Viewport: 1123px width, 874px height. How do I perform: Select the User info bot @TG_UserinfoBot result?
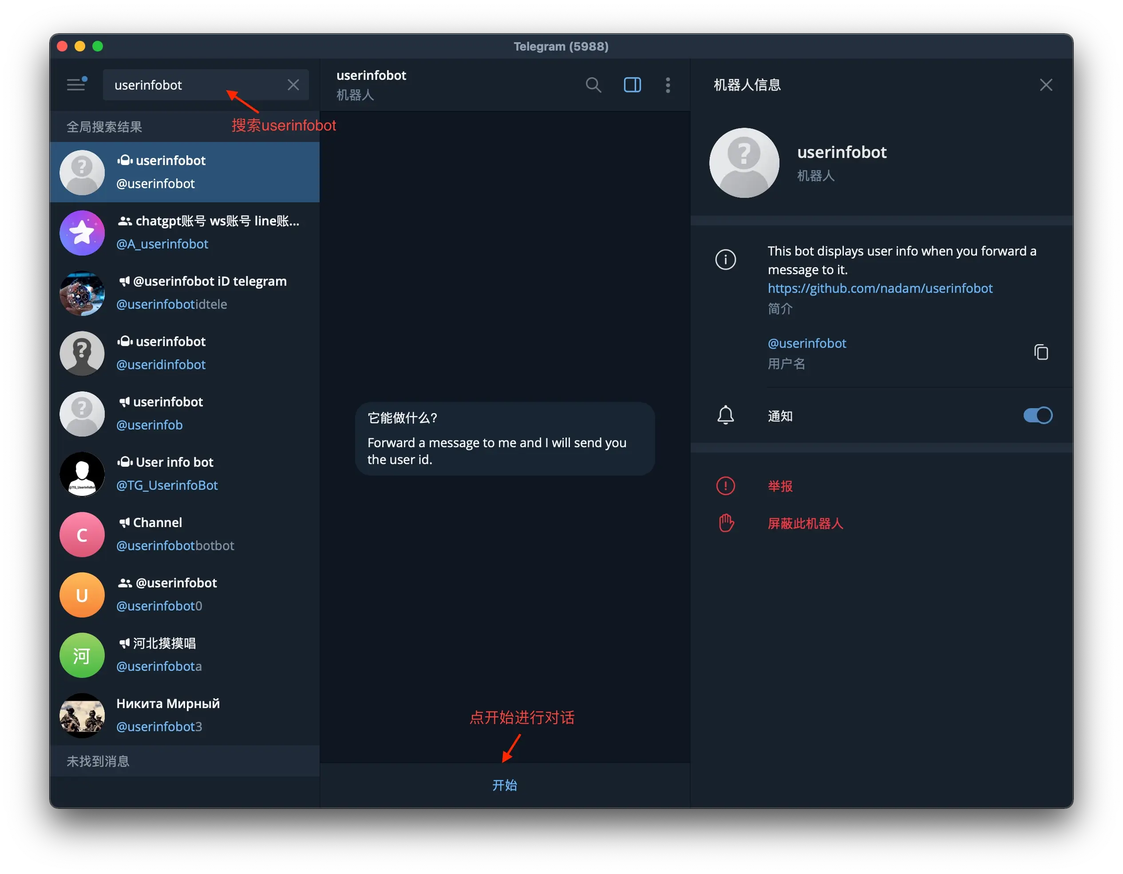coord(185,474)
